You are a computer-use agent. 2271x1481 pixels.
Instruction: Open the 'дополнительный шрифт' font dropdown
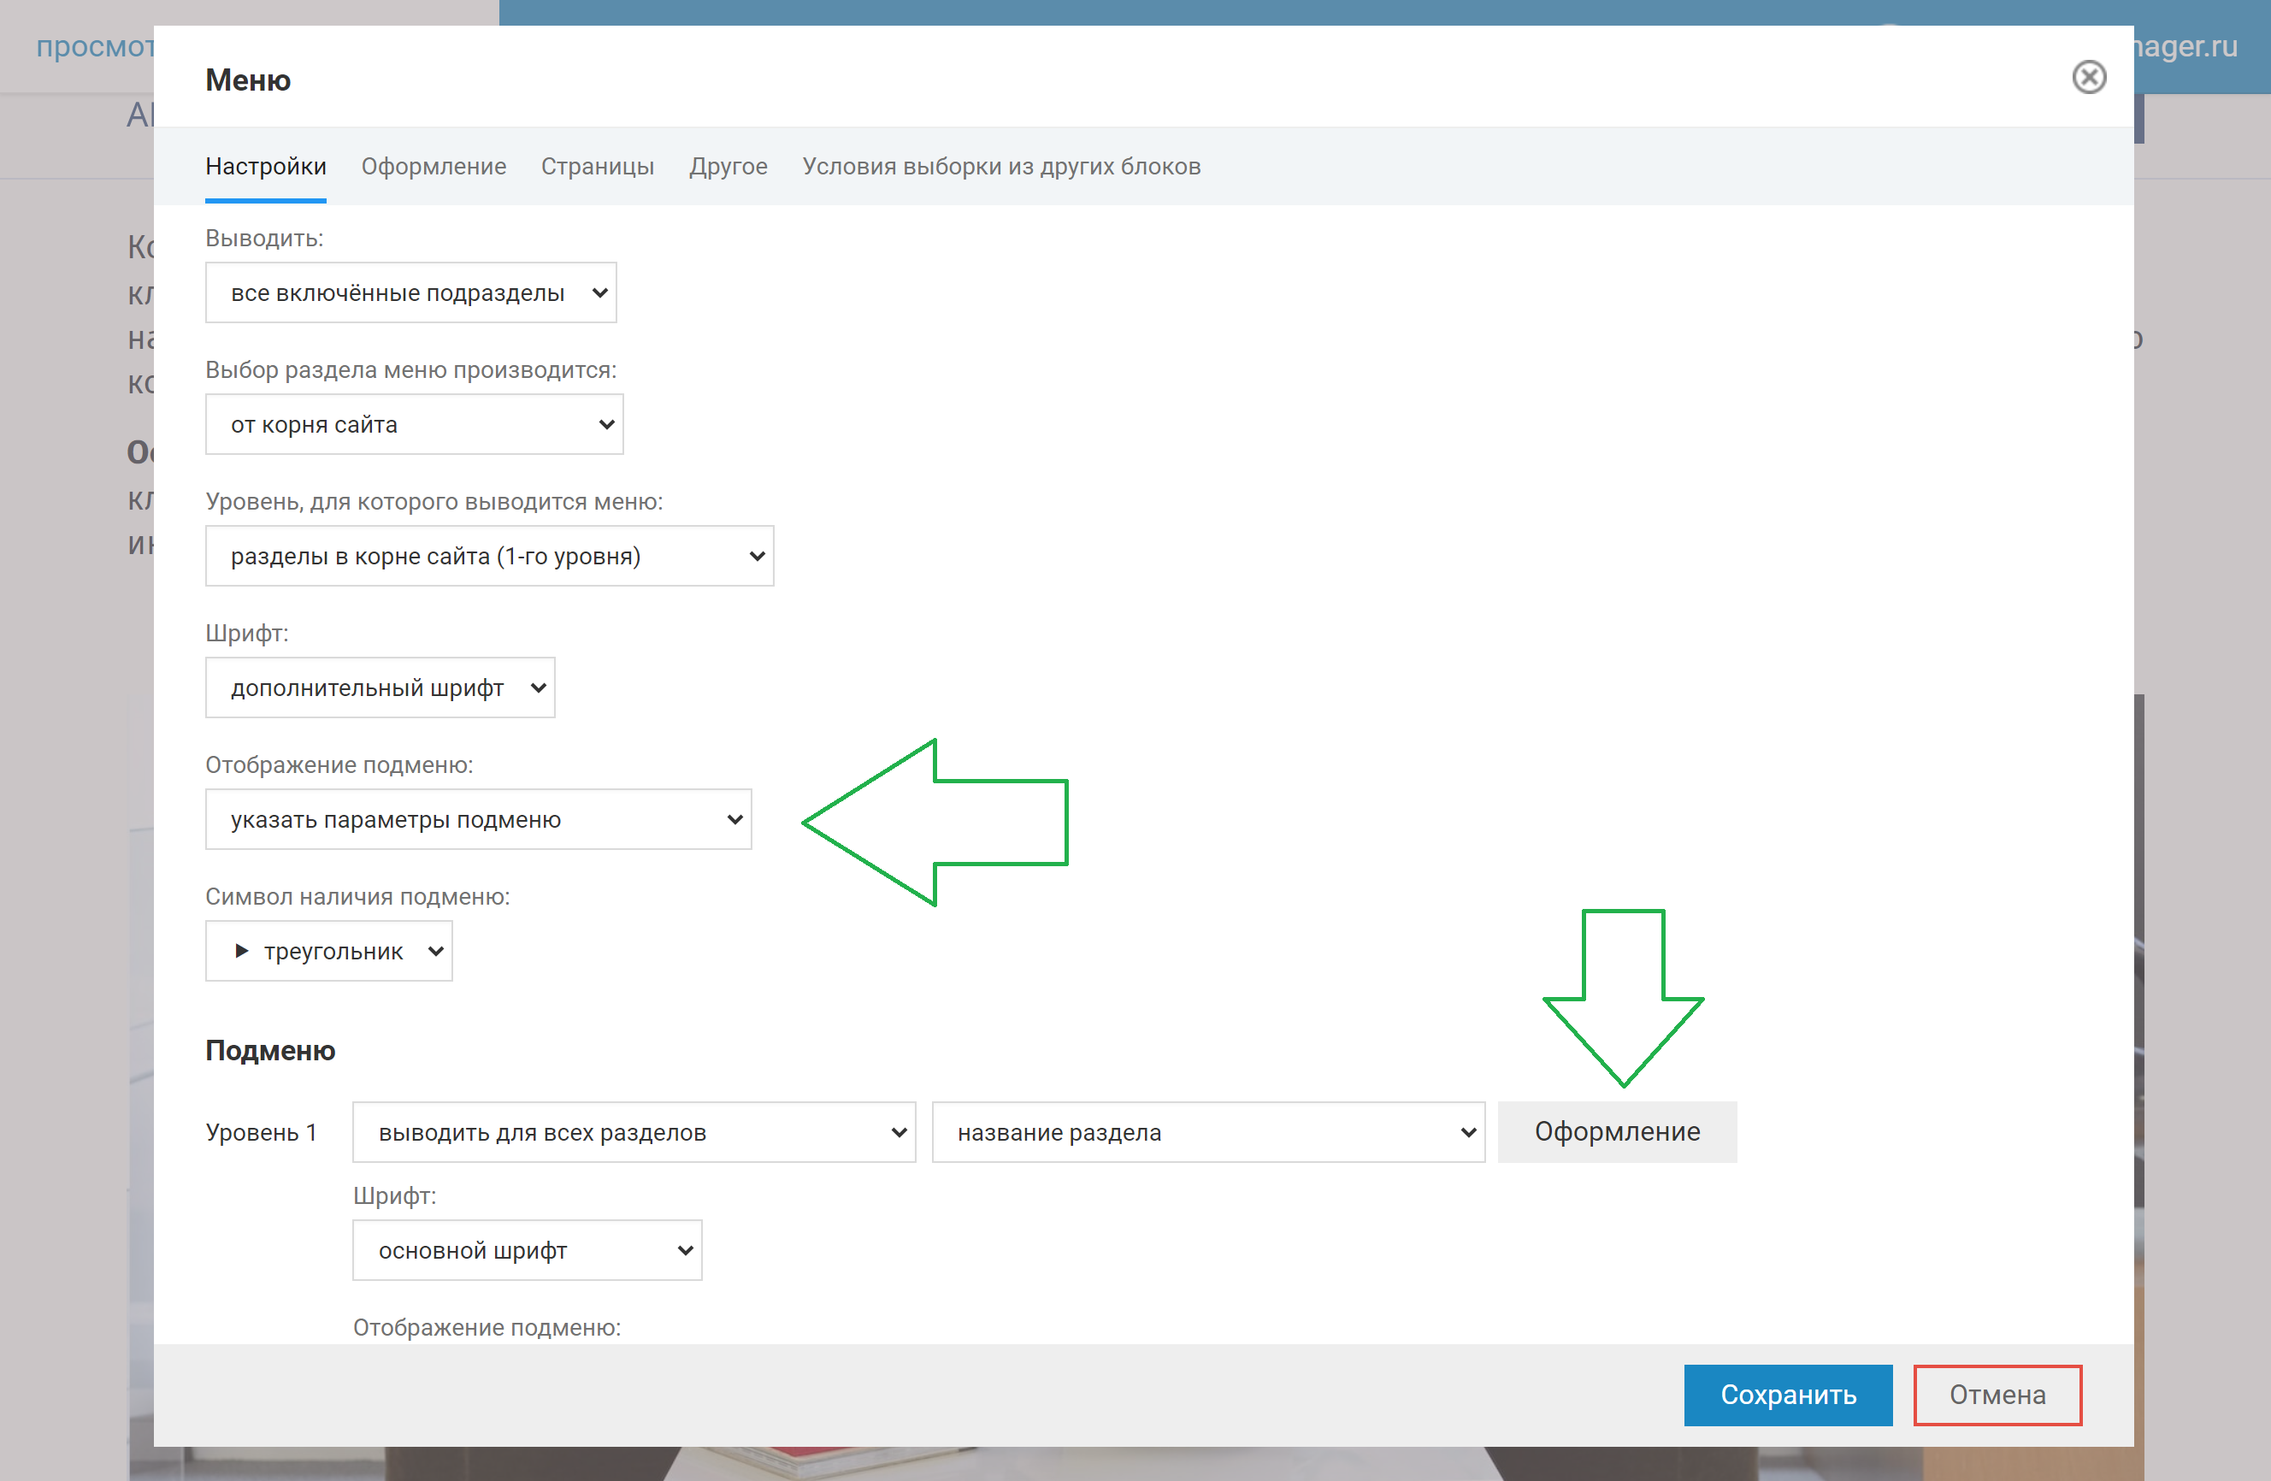click(380, 688)
